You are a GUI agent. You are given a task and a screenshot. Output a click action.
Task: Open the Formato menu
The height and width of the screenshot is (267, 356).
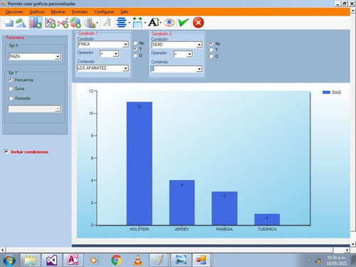(x=80, y=11)
